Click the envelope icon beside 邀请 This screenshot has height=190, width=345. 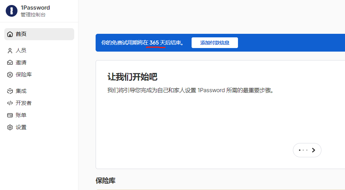click(x=10, y=63)
